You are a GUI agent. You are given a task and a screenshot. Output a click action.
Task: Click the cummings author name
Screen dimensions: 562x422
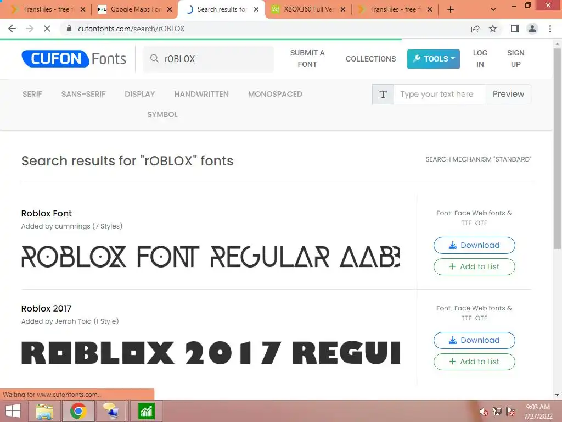coord(72,226)
